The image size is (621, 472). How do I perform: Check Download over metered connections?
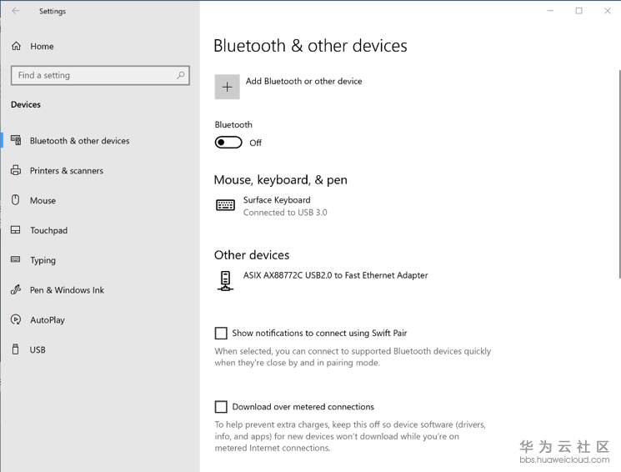tap(221, 407)
